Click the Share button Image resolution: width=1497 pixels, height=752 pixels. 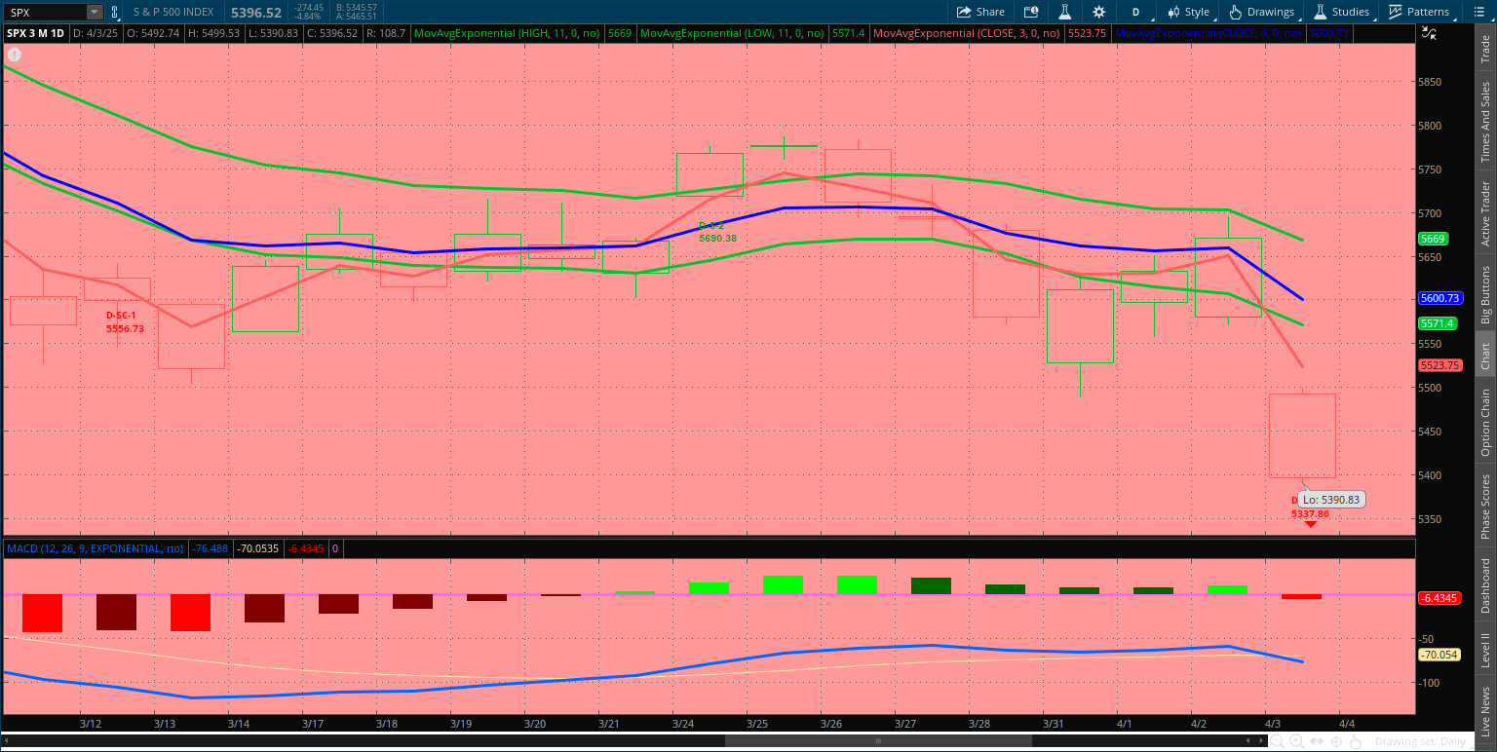coord(980,12)
